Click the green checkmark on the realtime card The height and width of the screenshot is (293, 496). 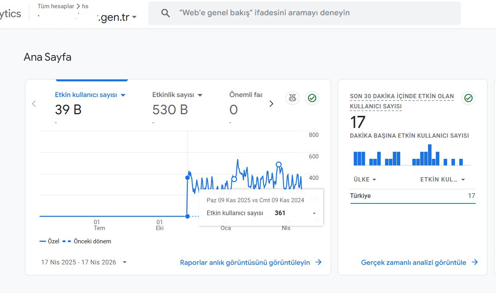coord(468,98)
